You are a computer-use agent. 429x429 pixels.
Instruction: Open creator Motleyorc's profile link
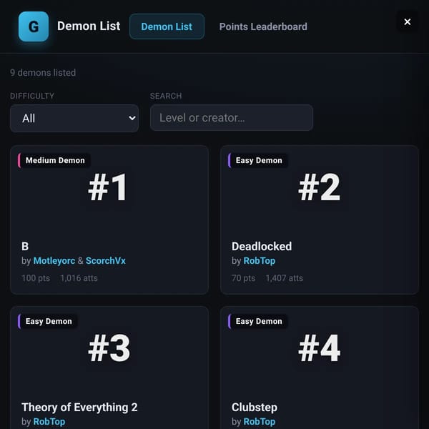[x=54, y=261]
